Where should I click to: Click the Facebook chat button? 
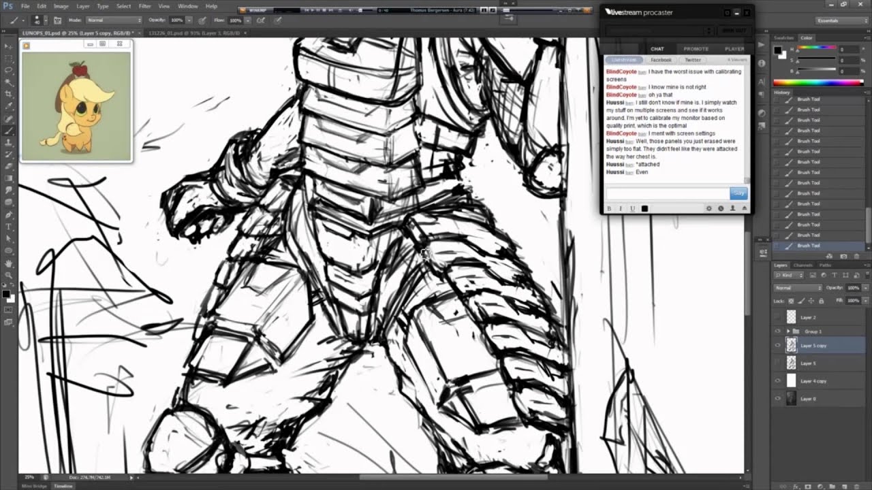point(661,60)
